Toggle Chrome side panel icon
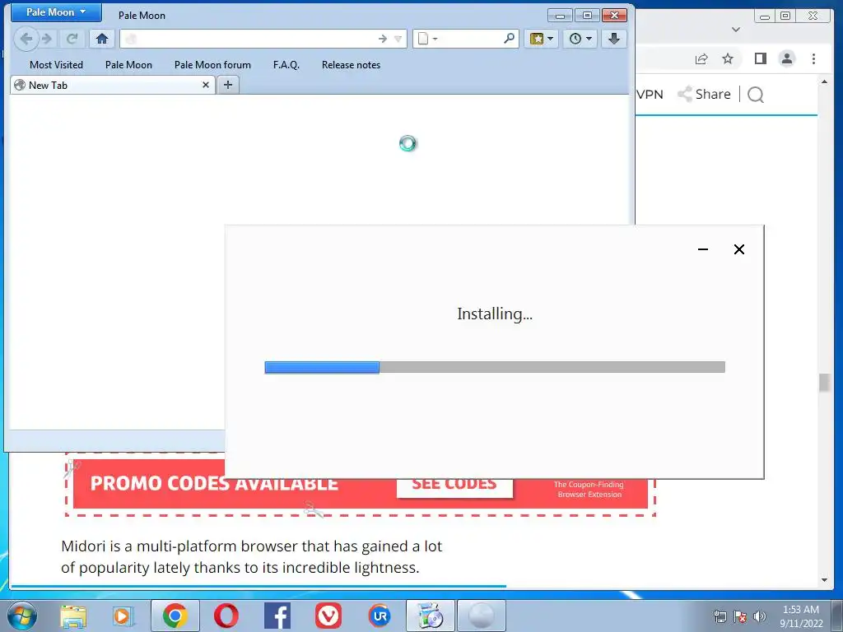 click(760, 58)
